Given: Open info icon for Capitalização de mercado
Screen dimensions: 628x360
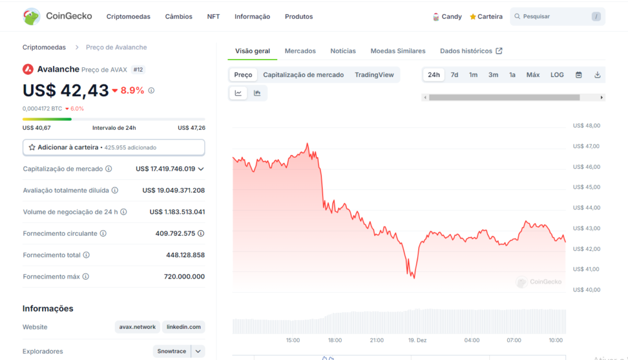Looking at the screenshot, I should [109, 169].
